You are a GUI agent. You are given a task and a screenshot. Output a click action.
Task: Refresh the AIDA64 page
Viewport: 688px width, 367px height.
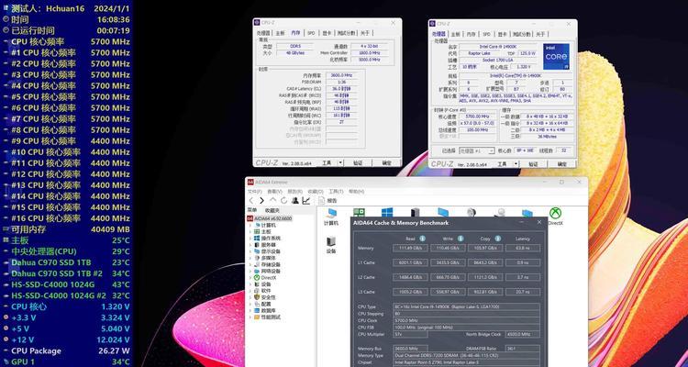pyautogui.click(x=283, y=201)
